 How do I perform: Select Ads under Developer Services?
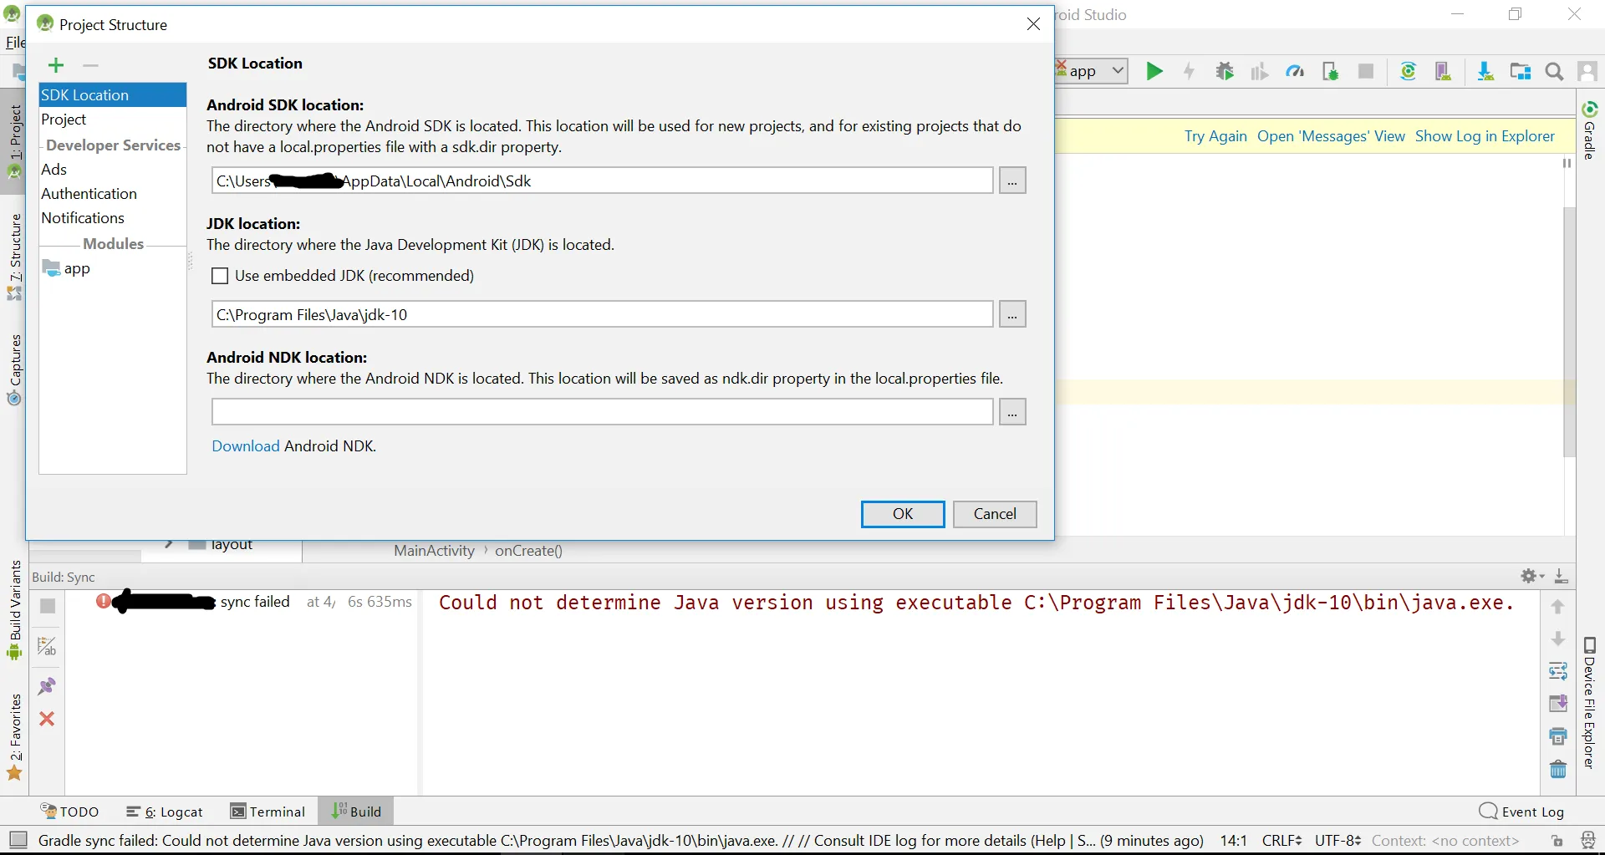[x=113, y=169]
